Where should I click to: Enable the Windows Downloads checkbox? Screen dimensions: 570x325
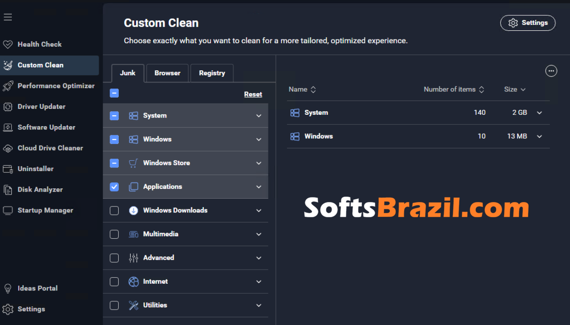[x=114, y=210]
